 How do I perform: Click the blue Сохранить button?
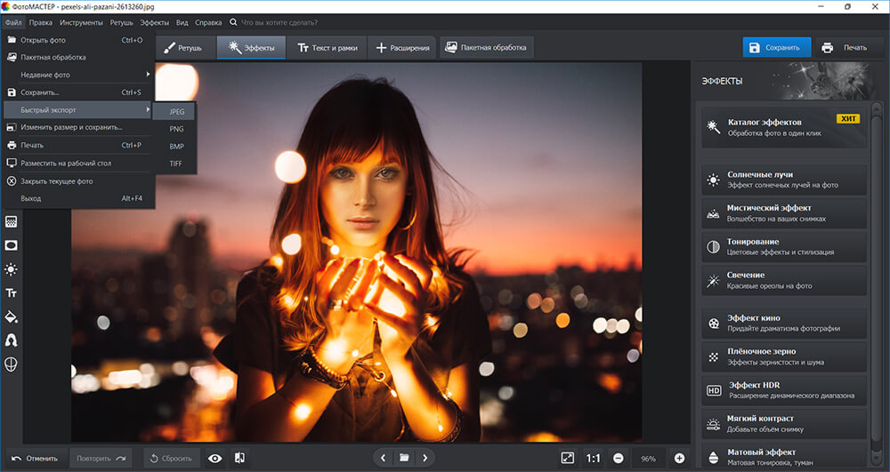point(776,48)
